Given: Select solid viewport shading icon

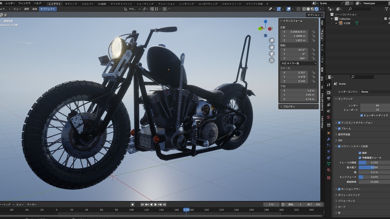Looking at the screenshot, I should coord(308,9).
